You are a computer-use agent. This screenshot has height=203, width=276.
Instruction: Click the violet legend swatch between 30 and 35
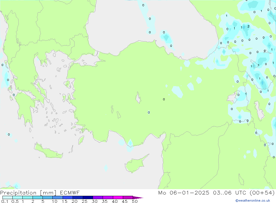[x=98, y=197]
